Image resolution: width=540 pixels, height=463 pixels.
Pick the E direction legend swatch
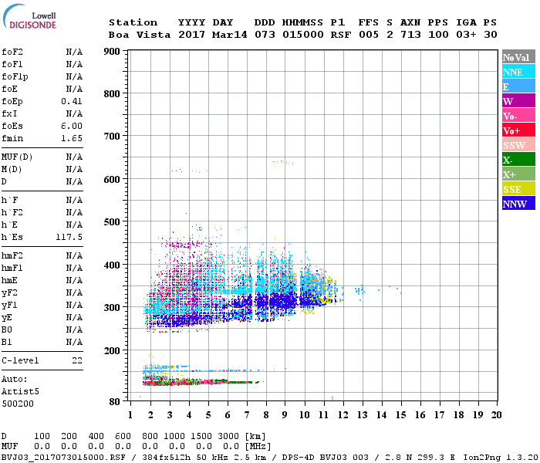coord(518,86)
